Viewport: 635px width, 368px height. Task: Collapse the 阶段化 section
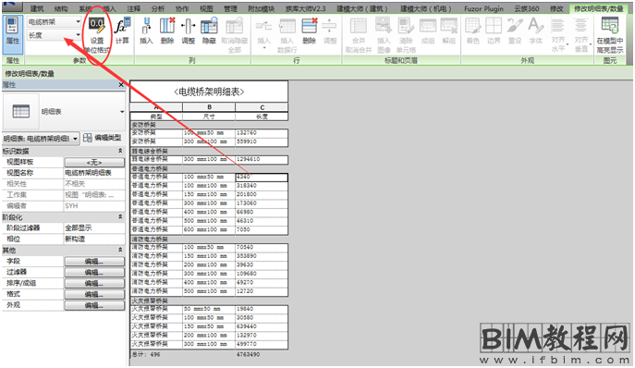tap(120, 217)
